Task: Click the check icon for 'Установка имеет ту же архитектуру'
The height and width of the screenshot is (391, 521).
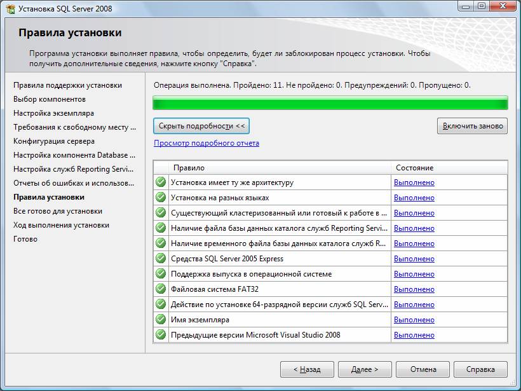Action: coord(161,182)
